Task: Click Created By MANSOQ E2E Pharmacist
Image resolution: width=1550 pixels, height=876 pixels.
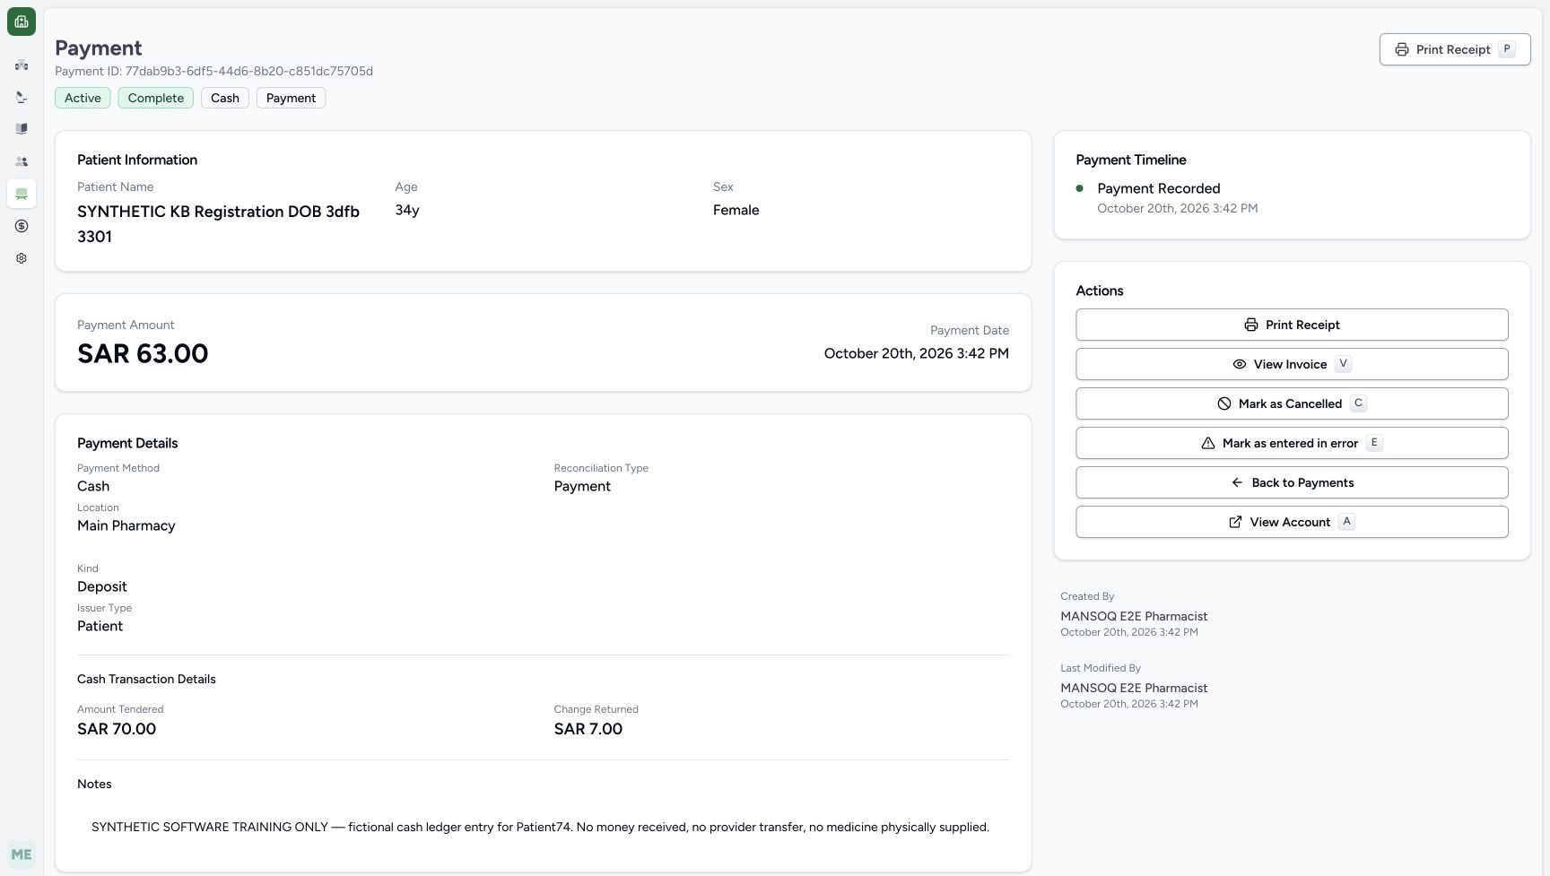Action: [x=1134, y=616]
